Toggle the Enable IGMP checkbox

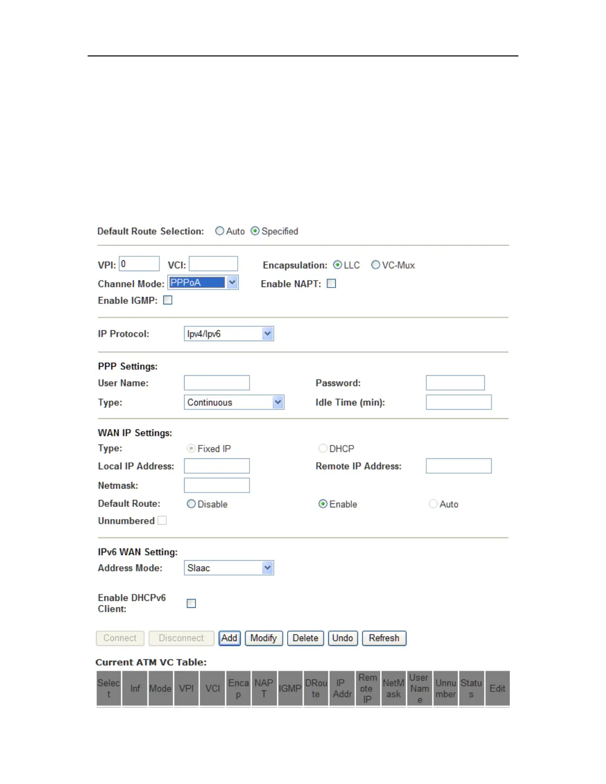point(168,300)
